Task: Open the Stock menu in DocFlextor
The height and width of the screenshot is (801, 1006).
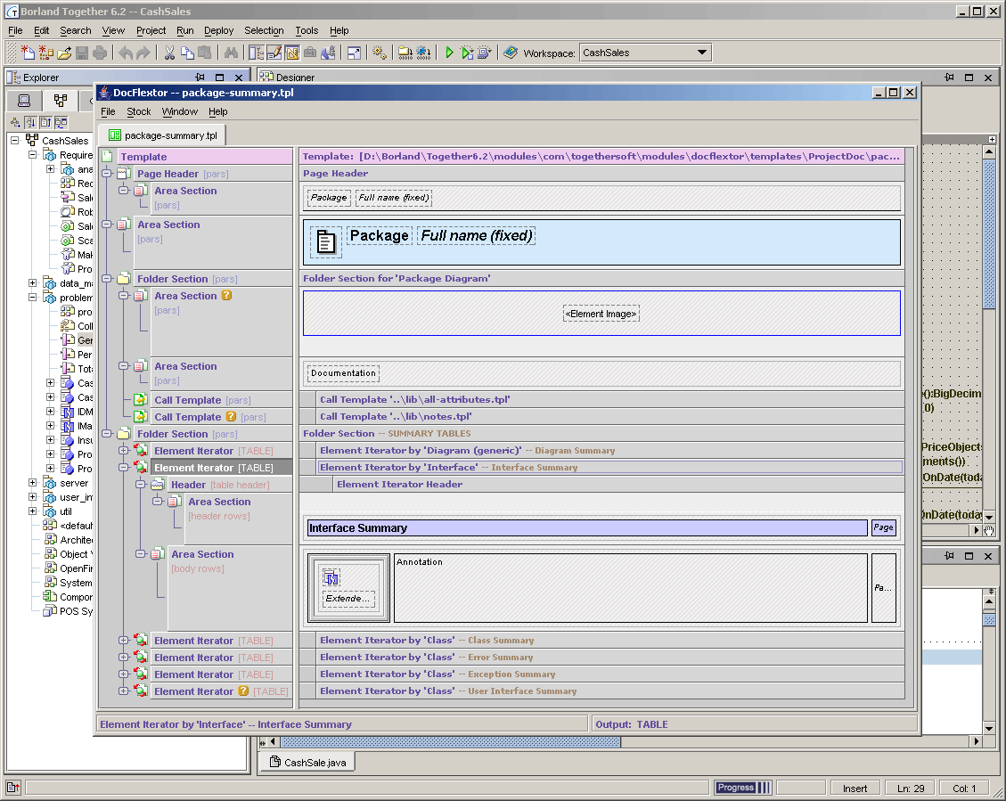Action: click(138, 111)
